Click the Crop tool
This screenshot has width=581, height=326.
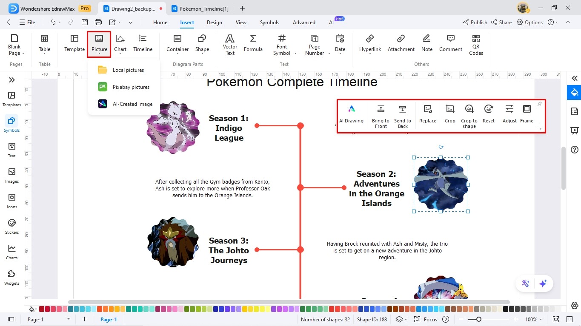(450, 114)
